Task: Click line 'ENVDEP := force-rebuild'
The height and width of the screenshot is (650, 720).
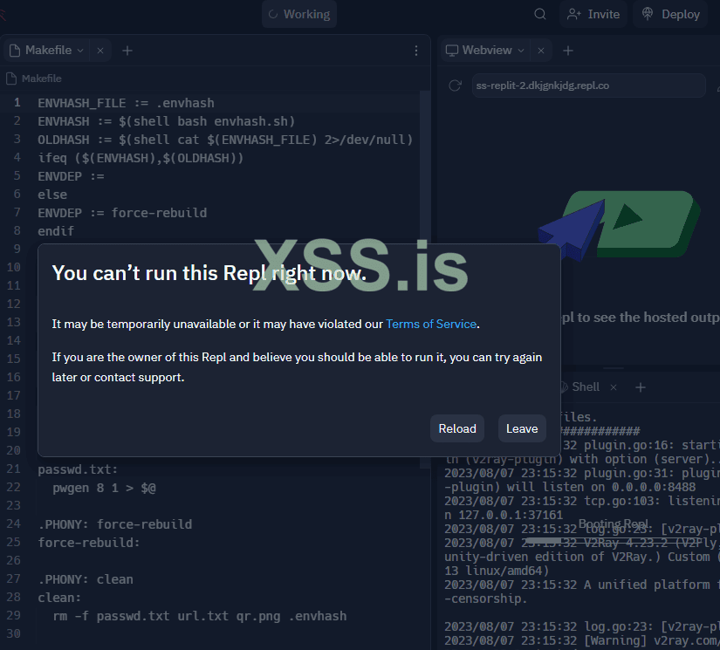Action: coord(122,213)
